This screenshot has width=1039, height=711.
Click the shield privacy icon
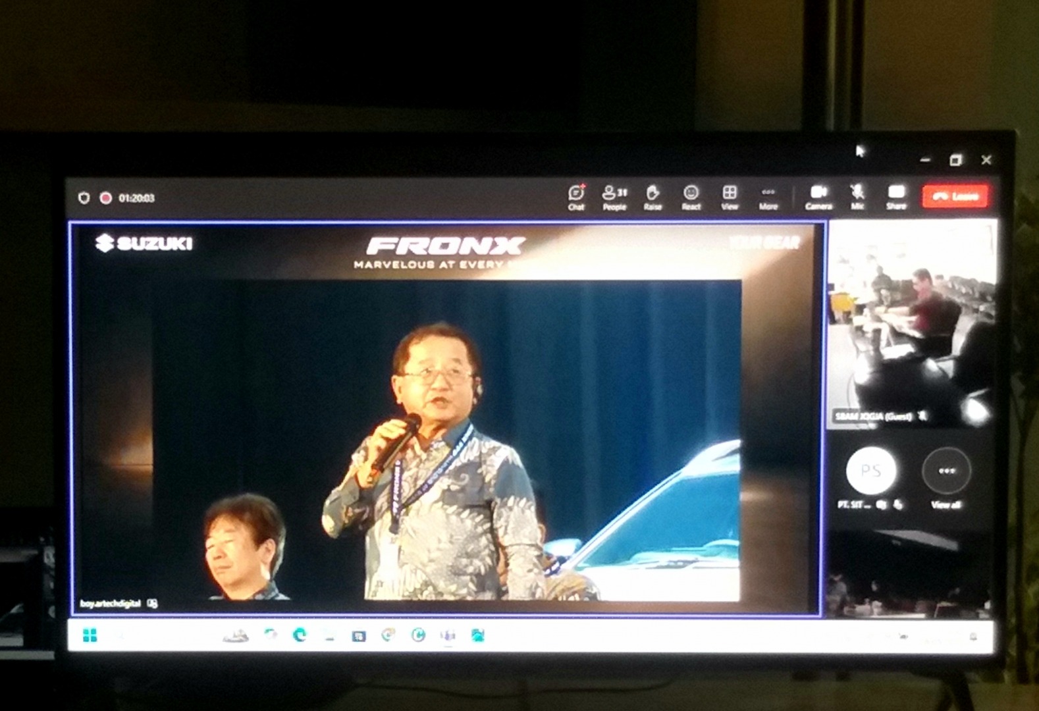click(84, 197)
